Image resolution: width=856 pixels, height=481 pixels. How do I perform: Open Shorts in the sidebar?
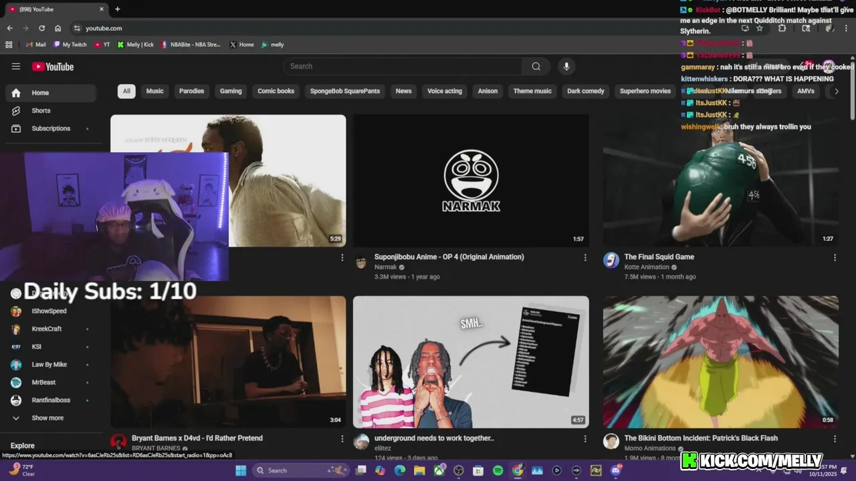(52, 110)
